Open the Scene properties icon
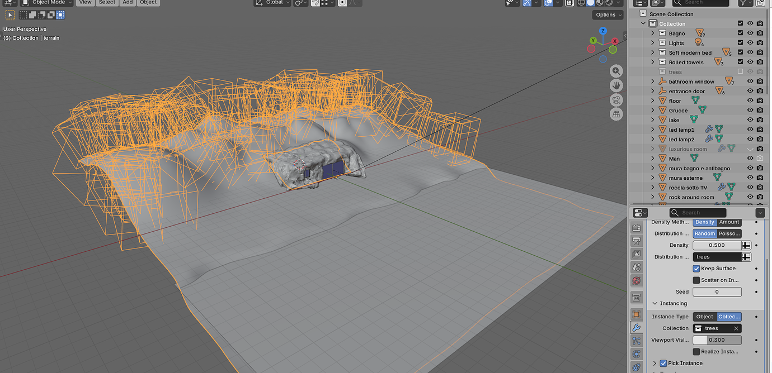This screenshot has height=373, width=772. (x=636, y=267)
